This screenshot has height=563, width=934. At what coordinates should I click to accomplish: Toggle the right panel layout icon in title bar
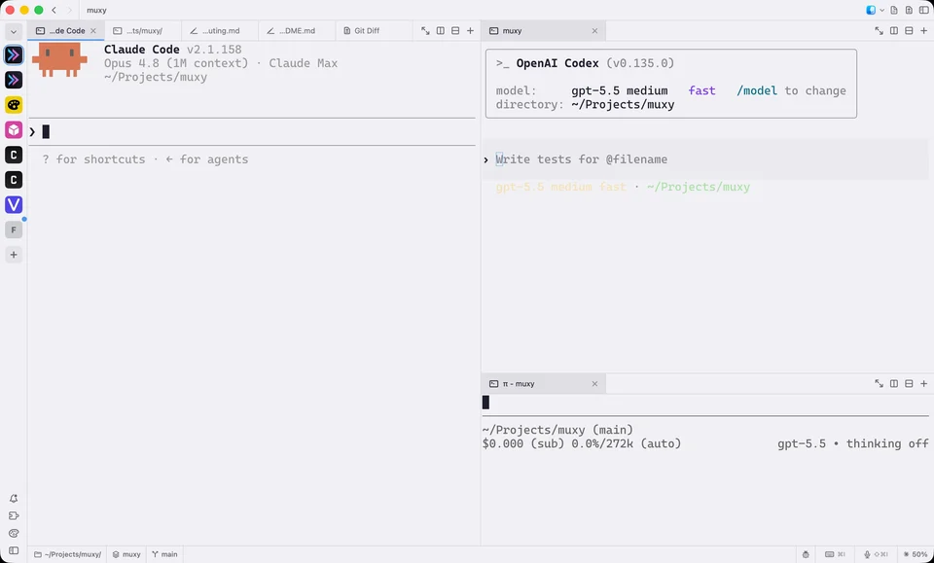(924, 10)
